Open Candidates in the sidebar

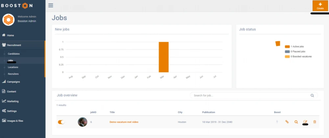14,54
